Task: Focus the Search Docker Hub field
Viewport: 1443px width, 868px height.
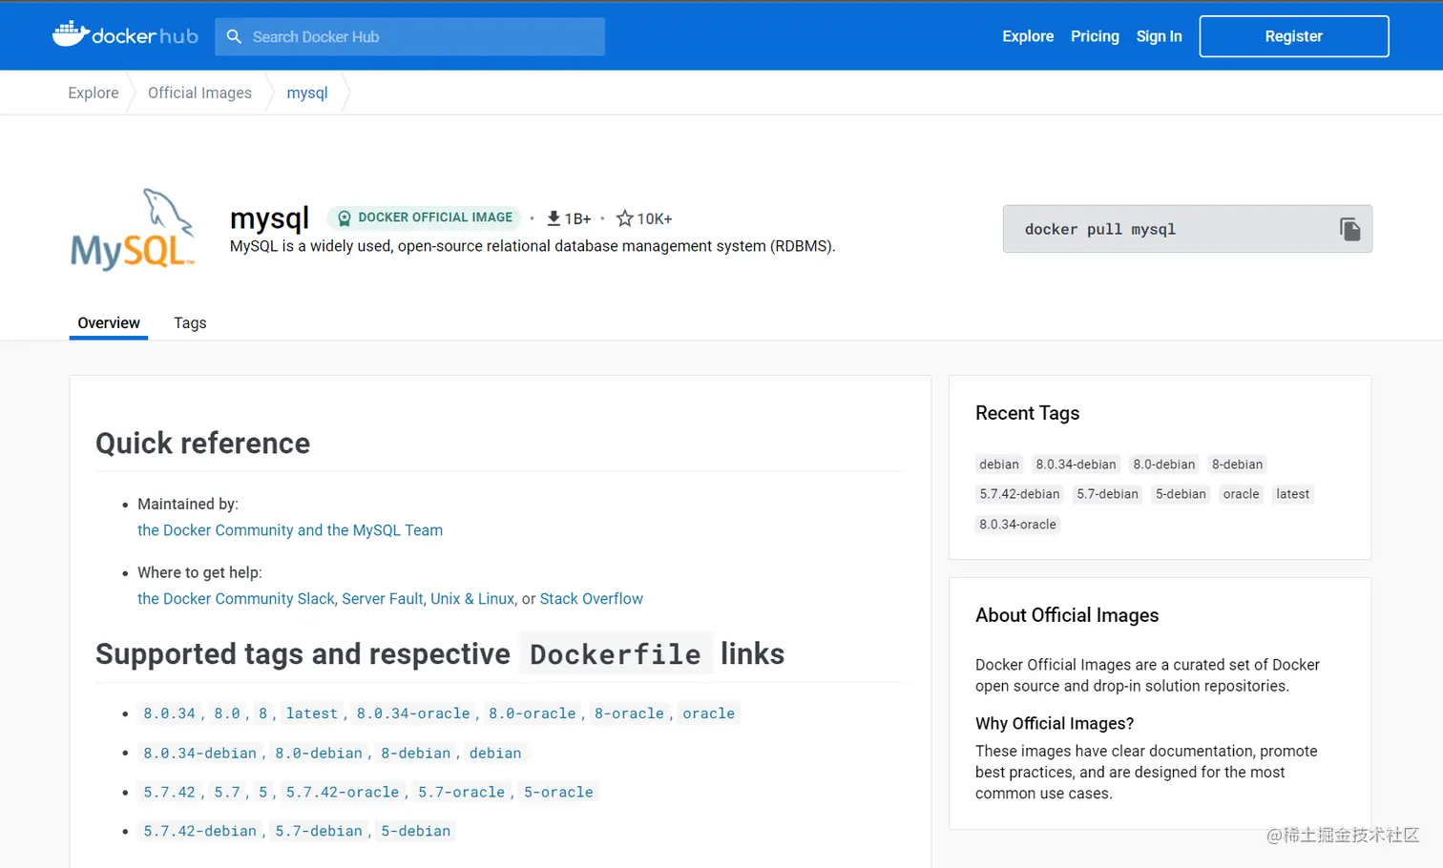Action: (420, 36)
